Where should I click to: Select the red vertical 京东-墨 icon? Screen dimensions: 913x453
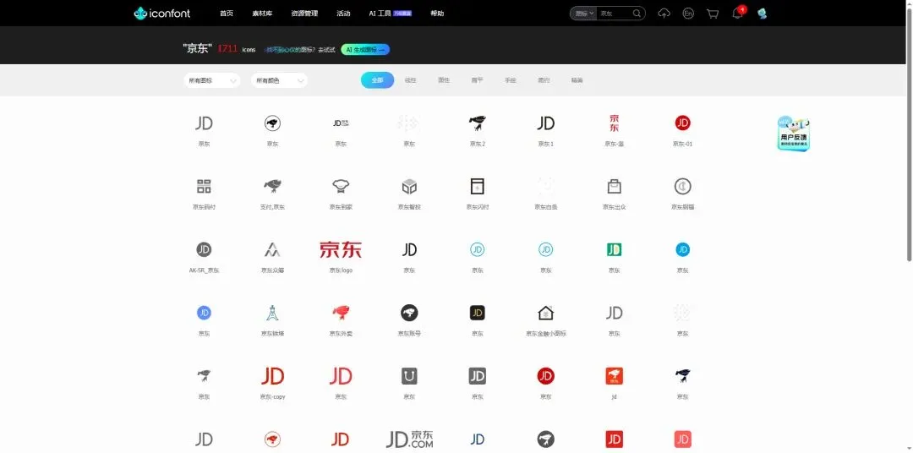614,123
